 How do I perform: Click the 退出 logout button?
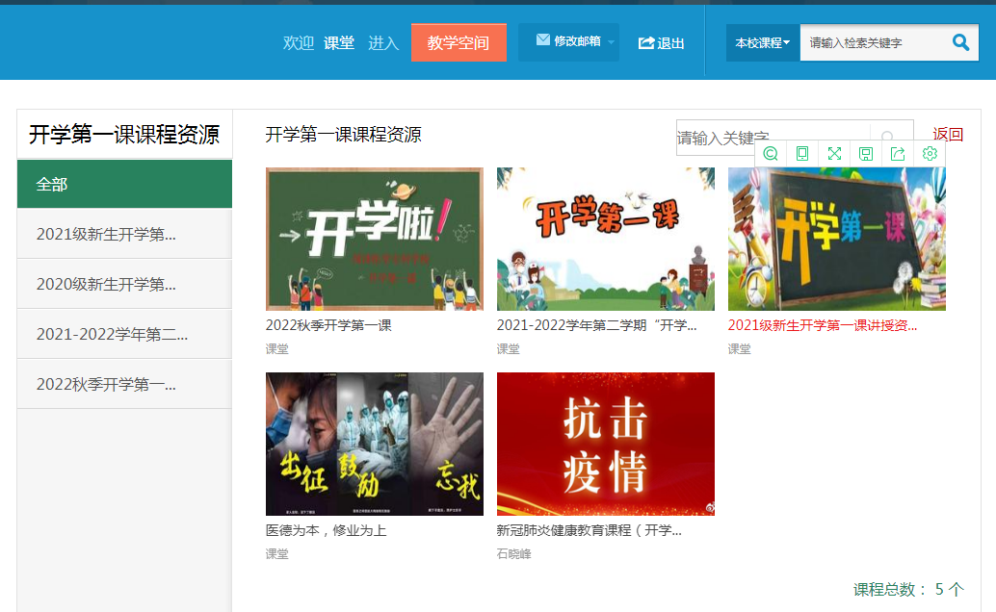[x=662, y=43]
